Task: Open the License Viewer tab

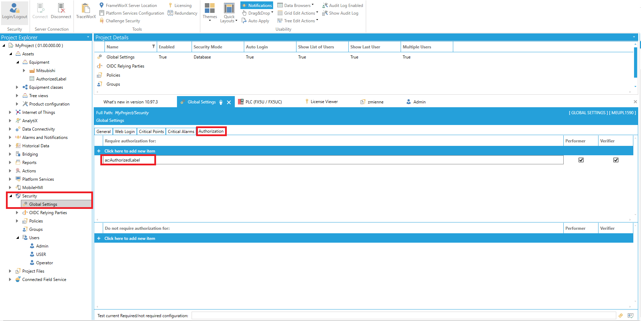Action: click(324, 102)
